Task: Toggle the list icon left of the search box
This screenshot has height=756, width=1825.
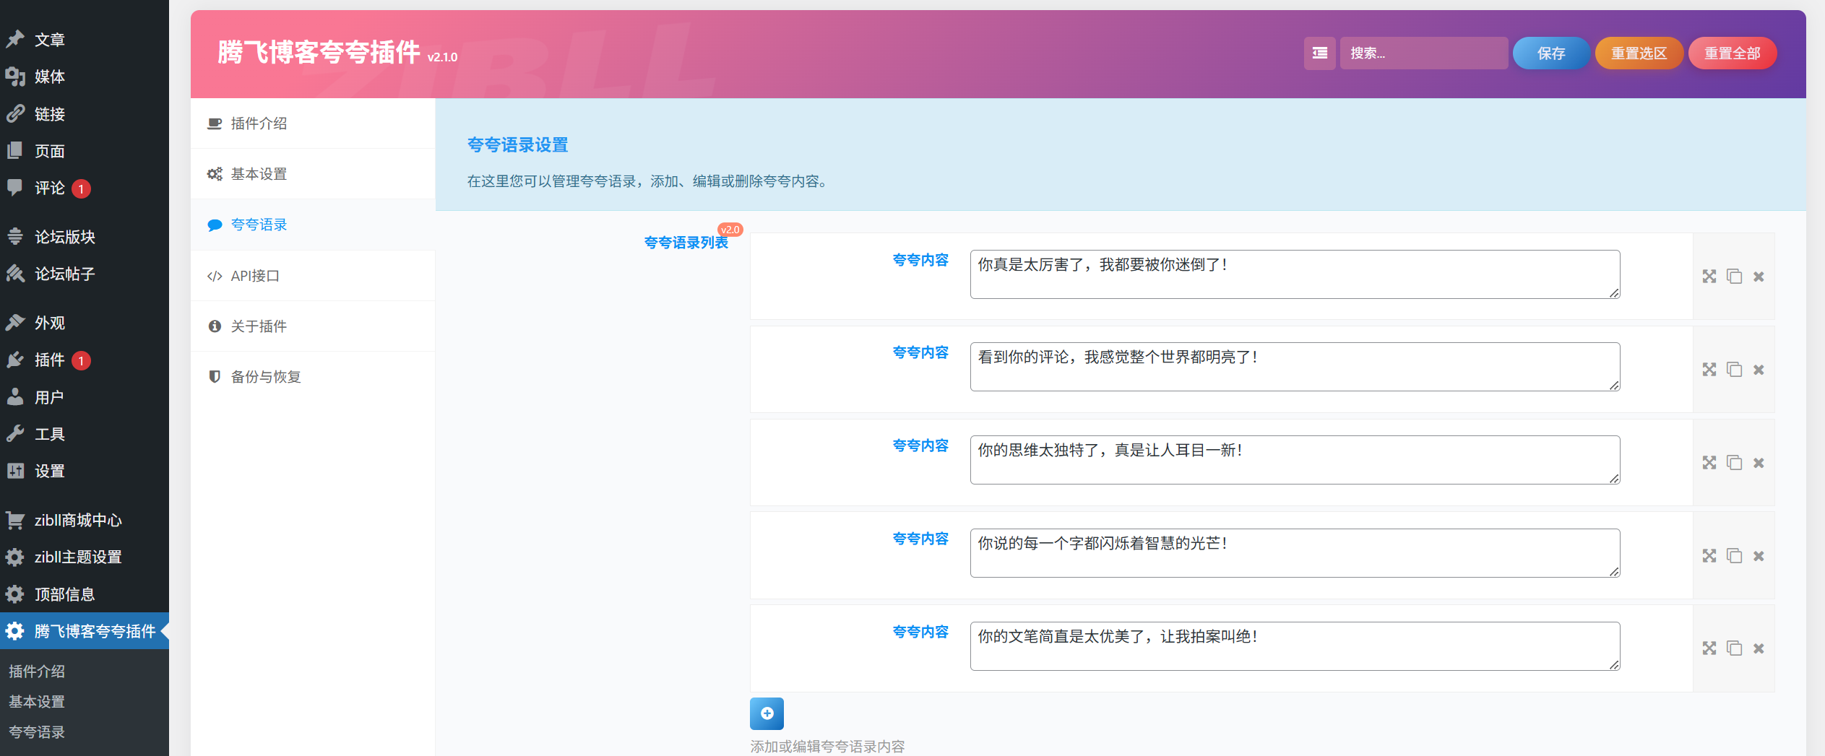Action: click(1319, 53)
